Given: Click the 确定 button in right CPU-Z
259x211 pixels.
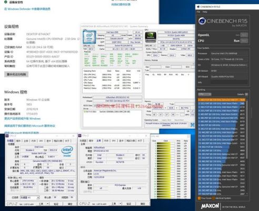Looking at the screenshot, I should pyautogui.click(x=143, y=204).
